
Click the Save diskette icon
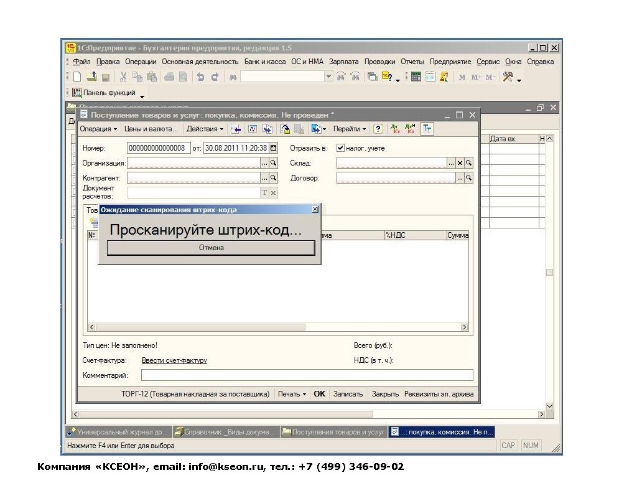pos(106,77)
